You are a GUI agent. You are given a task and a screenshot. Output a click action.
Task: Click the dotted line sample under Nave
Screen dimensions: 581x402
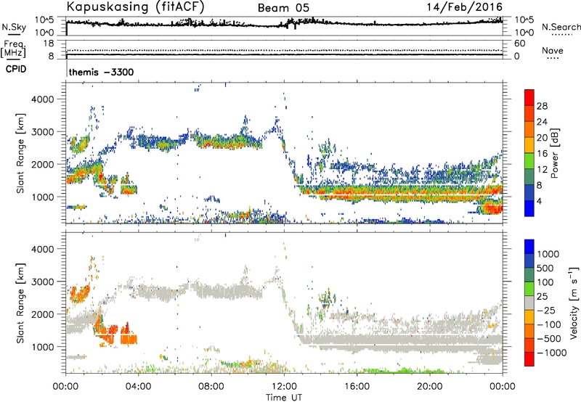[553, 58]
